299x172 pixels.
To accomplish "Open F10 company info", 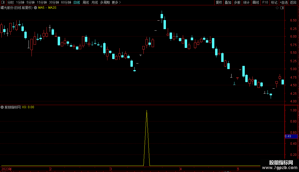I will tap(265, 2).
